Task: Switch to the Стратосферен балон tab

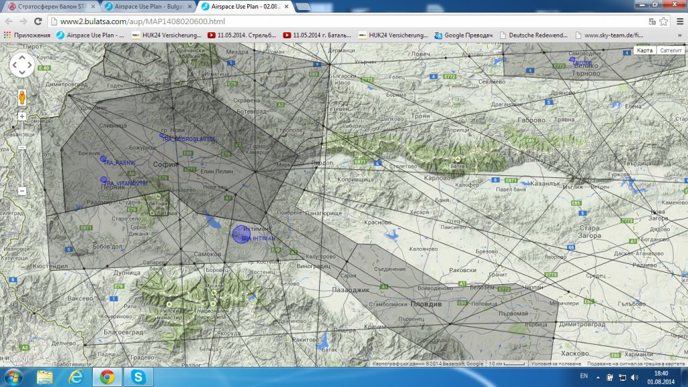Action: [x=49, y=6]
